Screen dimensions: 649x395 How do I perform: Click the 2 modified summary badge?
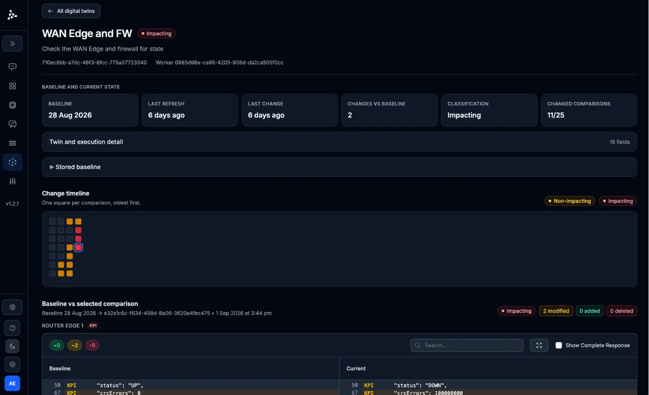click(x=556, y=311)
